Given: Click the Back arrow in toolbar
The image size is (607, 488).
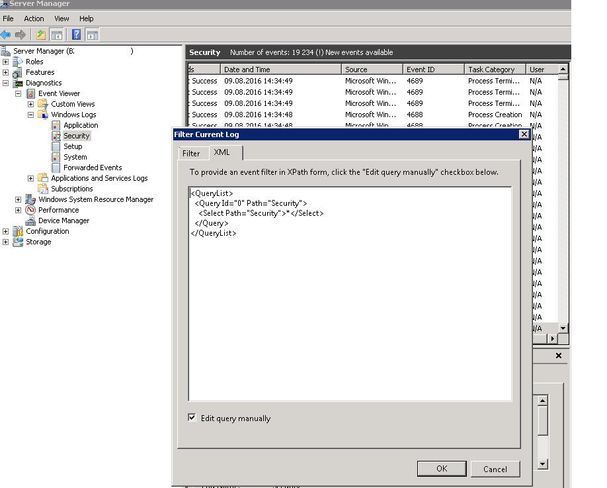Looking at the screenshot, I should [x=6, y=35].
